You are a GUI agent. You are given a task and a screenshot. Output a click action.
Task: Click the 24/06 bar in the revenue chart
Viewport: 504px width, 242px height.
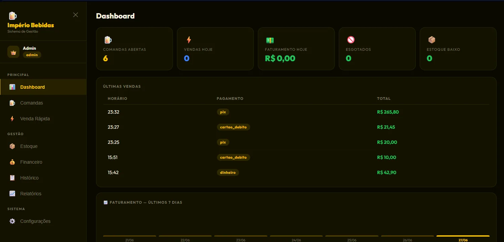coord(296,236)
